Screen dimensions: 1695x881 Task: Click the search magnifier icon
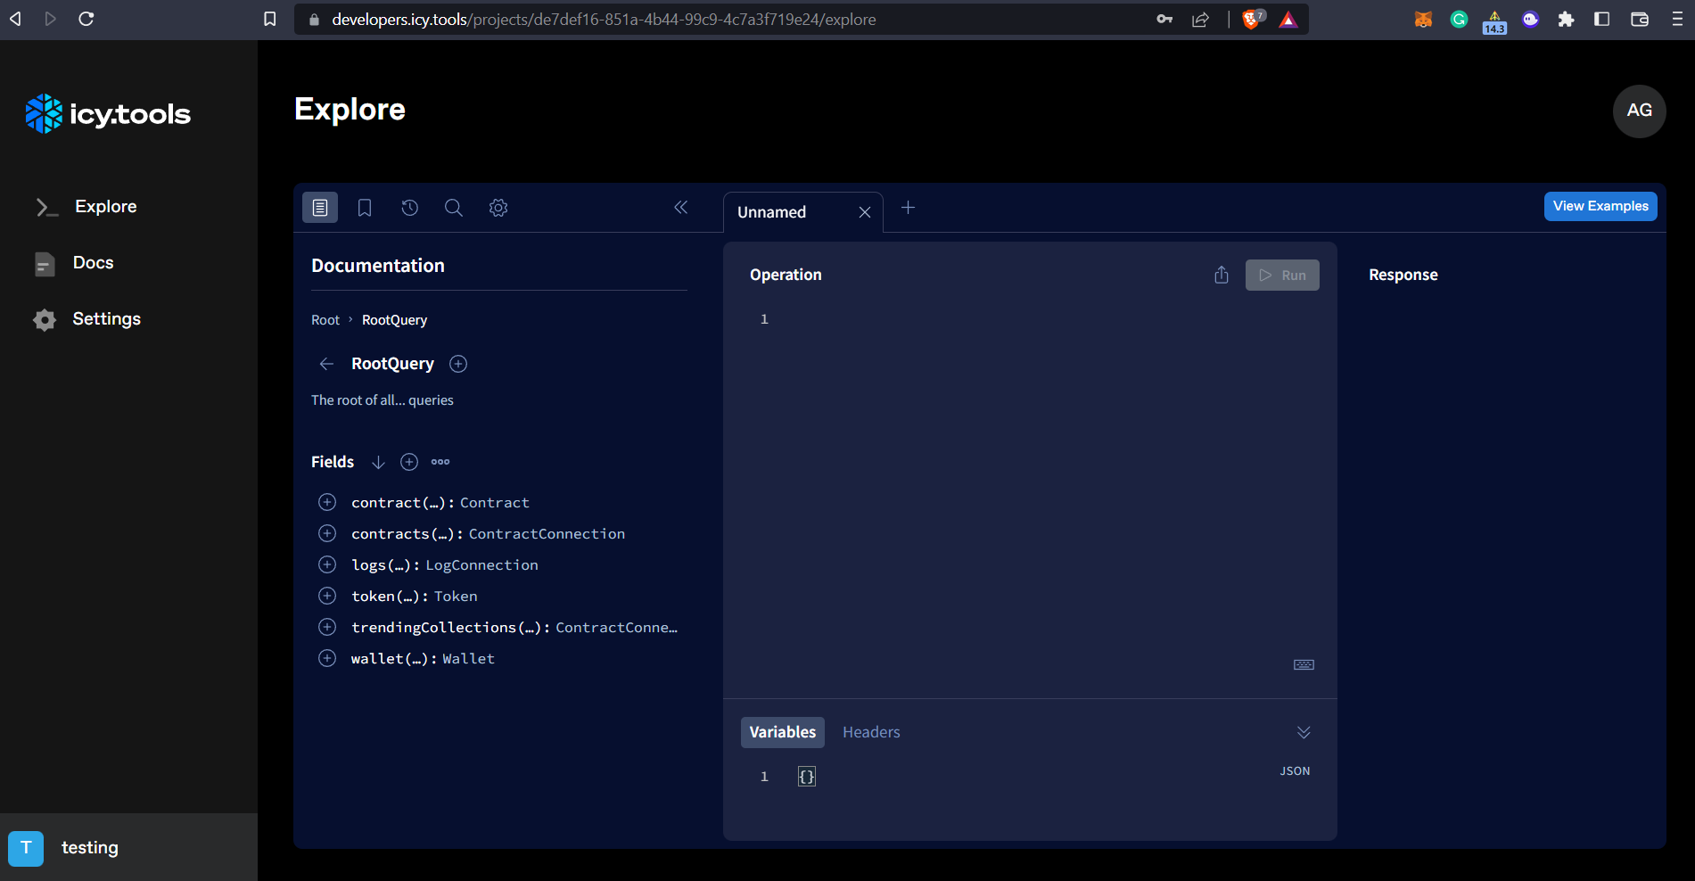pyautogui.click(x=454, y=208)
